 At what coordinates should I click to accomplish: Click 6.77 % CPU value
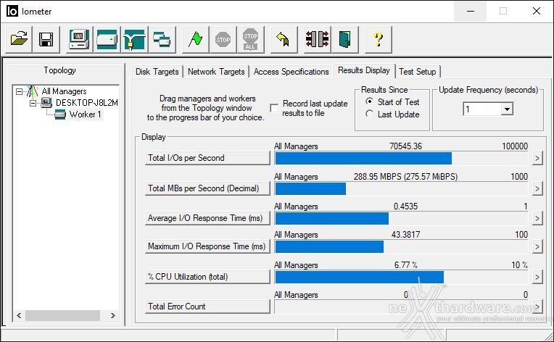[x=405, y=264]
